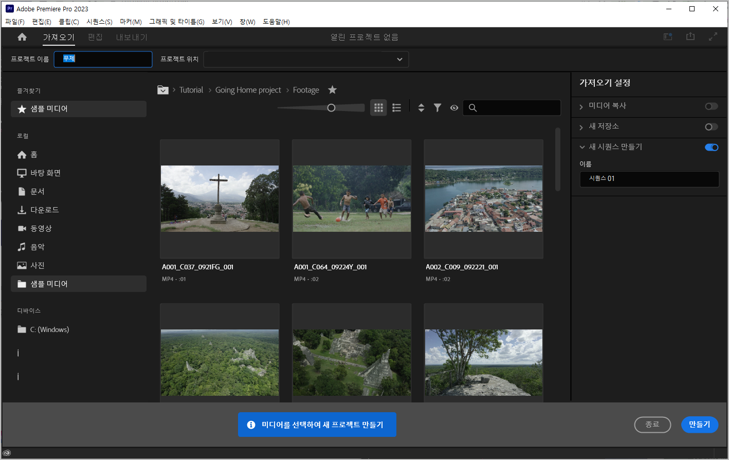Image resolution: width=729 pixels, height=460 pixels.
Task: Toggle hidden items visibility eye icon
Action: point(454,108)
